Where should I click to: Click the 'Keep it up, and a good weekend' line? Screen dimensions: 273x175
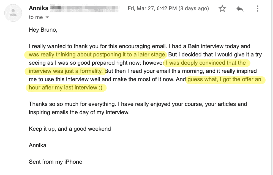(x=70, y=129)
